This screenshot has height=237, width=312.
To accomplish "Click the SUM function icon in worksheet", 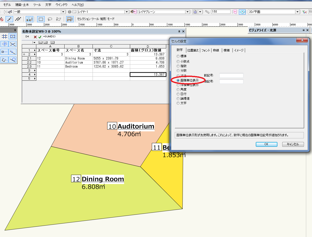I will pos(52,42).
